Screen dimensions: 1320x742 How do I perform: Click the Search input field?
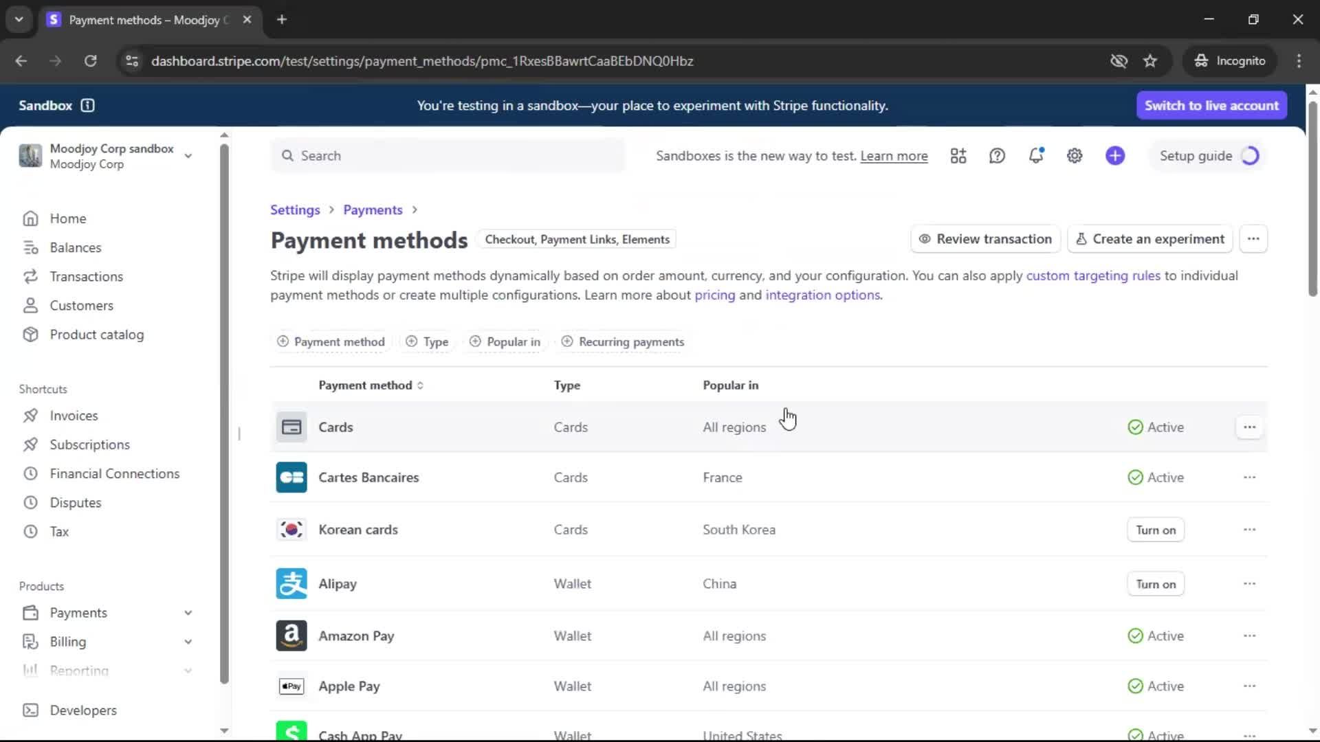coord(447,156)
